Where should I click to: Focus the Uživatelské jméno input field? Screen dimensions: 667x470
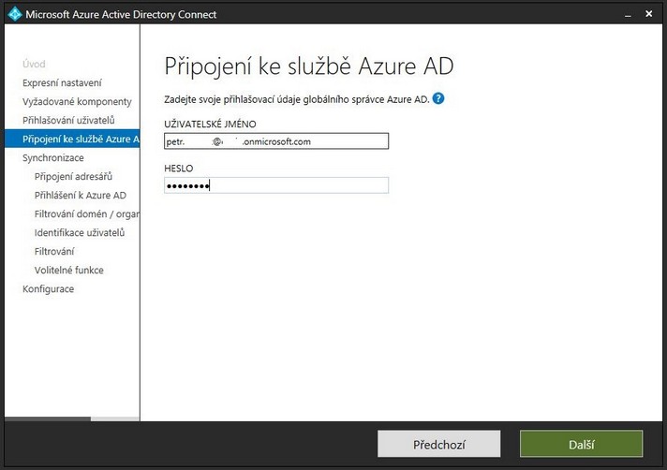tap(276, 141)
